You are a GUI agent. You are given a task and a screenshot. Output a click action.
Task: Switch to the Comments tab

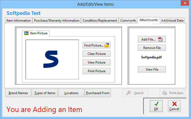[128, 21]
